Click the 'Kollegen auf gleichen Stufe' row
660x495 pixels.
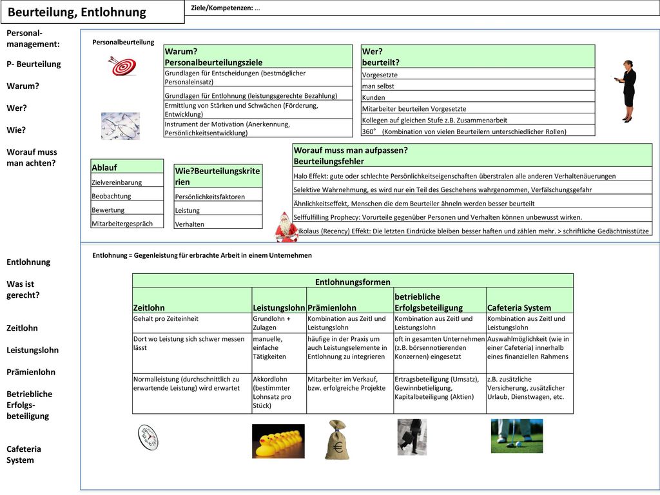[478, 119]
